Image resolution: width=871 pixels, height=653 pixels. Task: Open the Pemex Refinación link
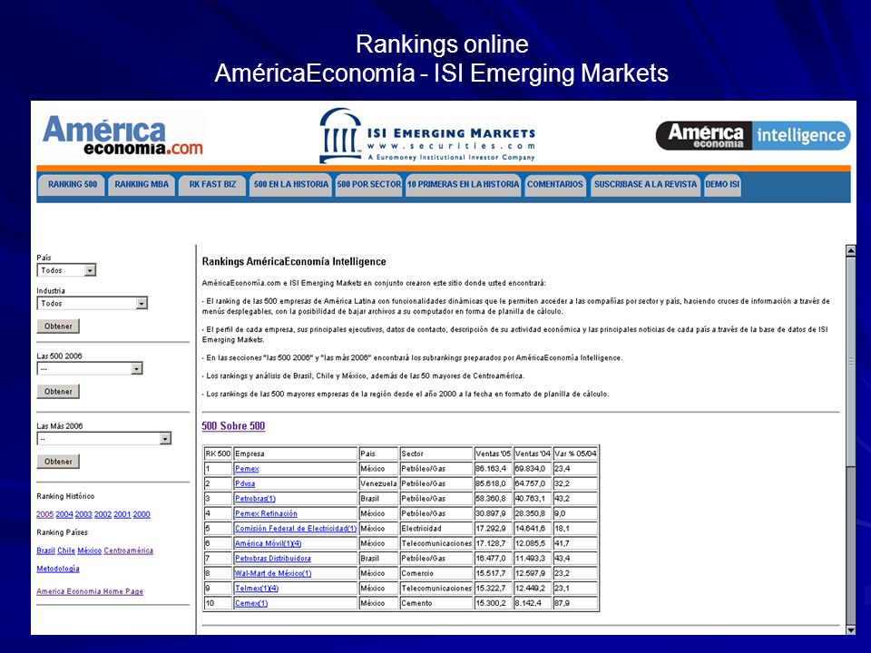click(x=266, y=513)
